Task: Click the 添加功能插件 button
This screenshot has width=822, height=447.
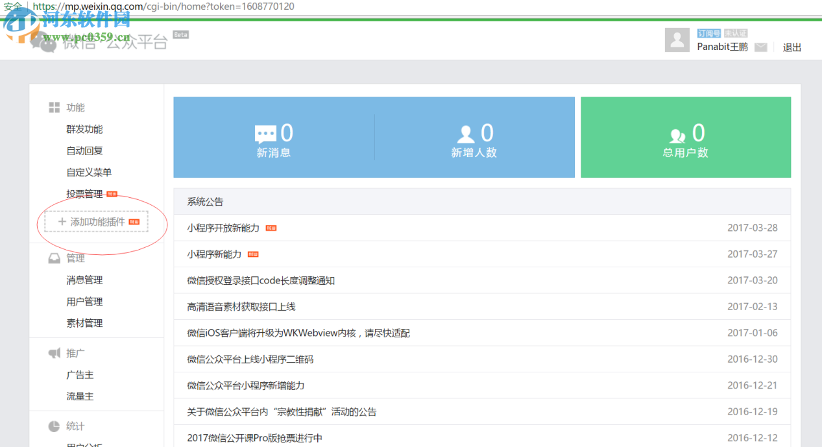Action: (96, 221)
